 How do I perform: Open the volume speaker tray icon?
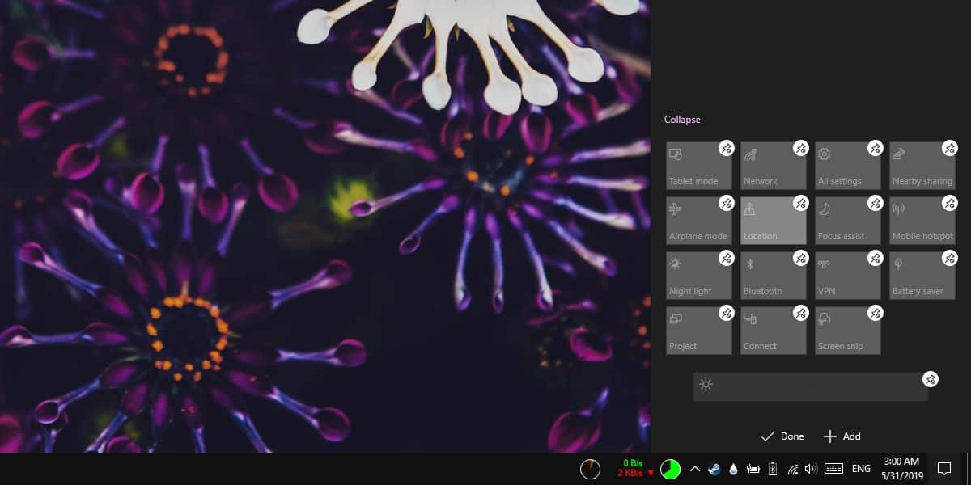click(x=811, y=469)
